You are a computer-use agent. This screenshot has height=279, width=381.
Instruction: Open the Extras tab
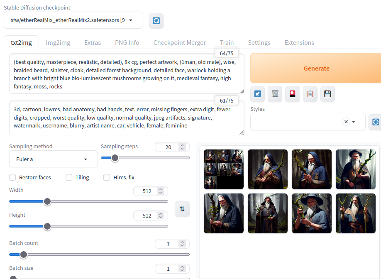tap(92, 43)
